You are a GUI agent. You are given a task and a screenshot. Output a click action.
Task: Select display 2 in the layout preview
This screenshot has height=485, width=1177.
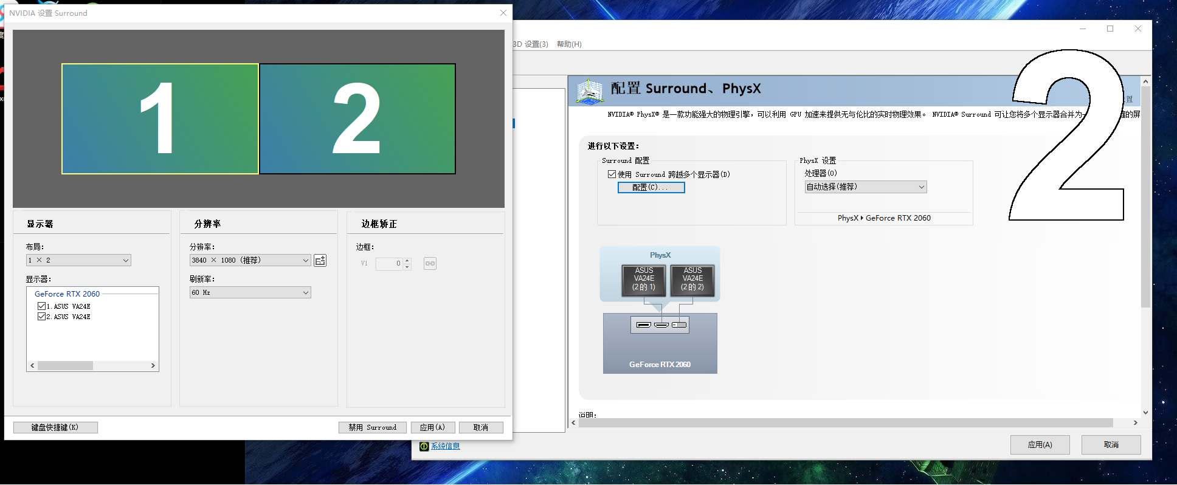357,119
